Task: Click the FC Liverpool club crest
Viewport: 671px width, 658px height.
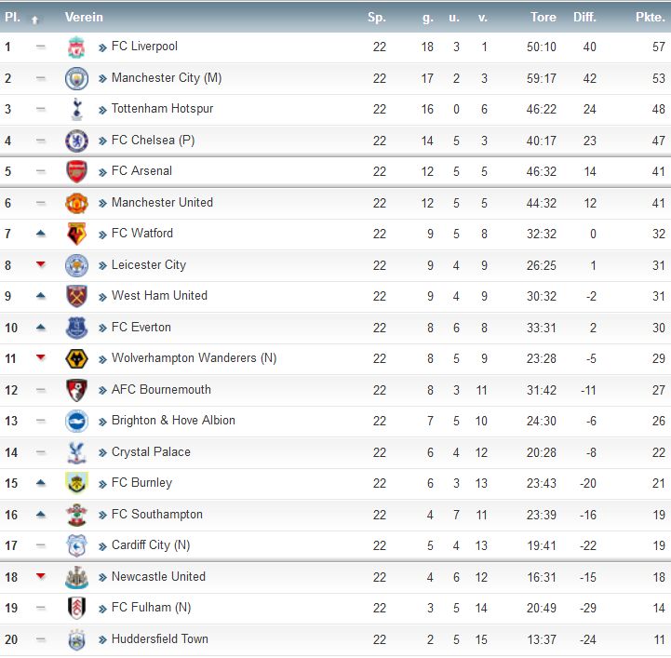Action: coord(76,47)
